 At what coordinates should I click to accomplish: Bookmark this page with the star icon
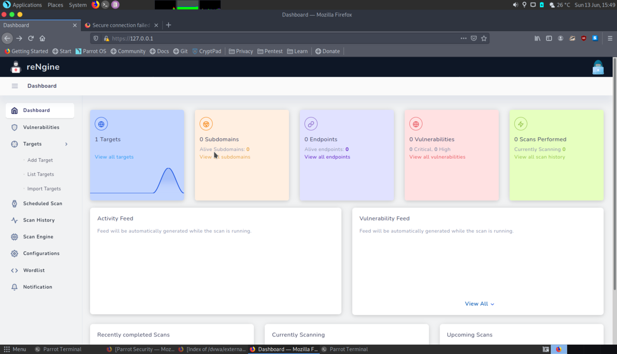[x=484, y=38]
